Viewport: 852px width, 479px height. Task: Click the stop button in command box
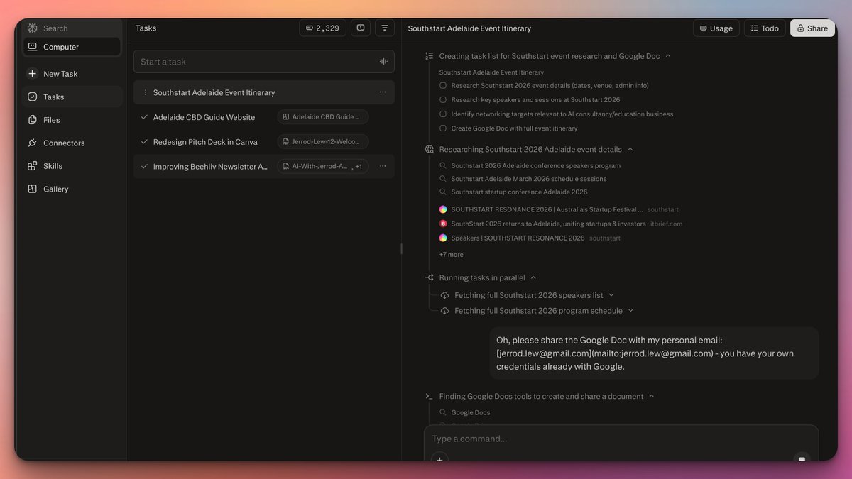(802, 459)
